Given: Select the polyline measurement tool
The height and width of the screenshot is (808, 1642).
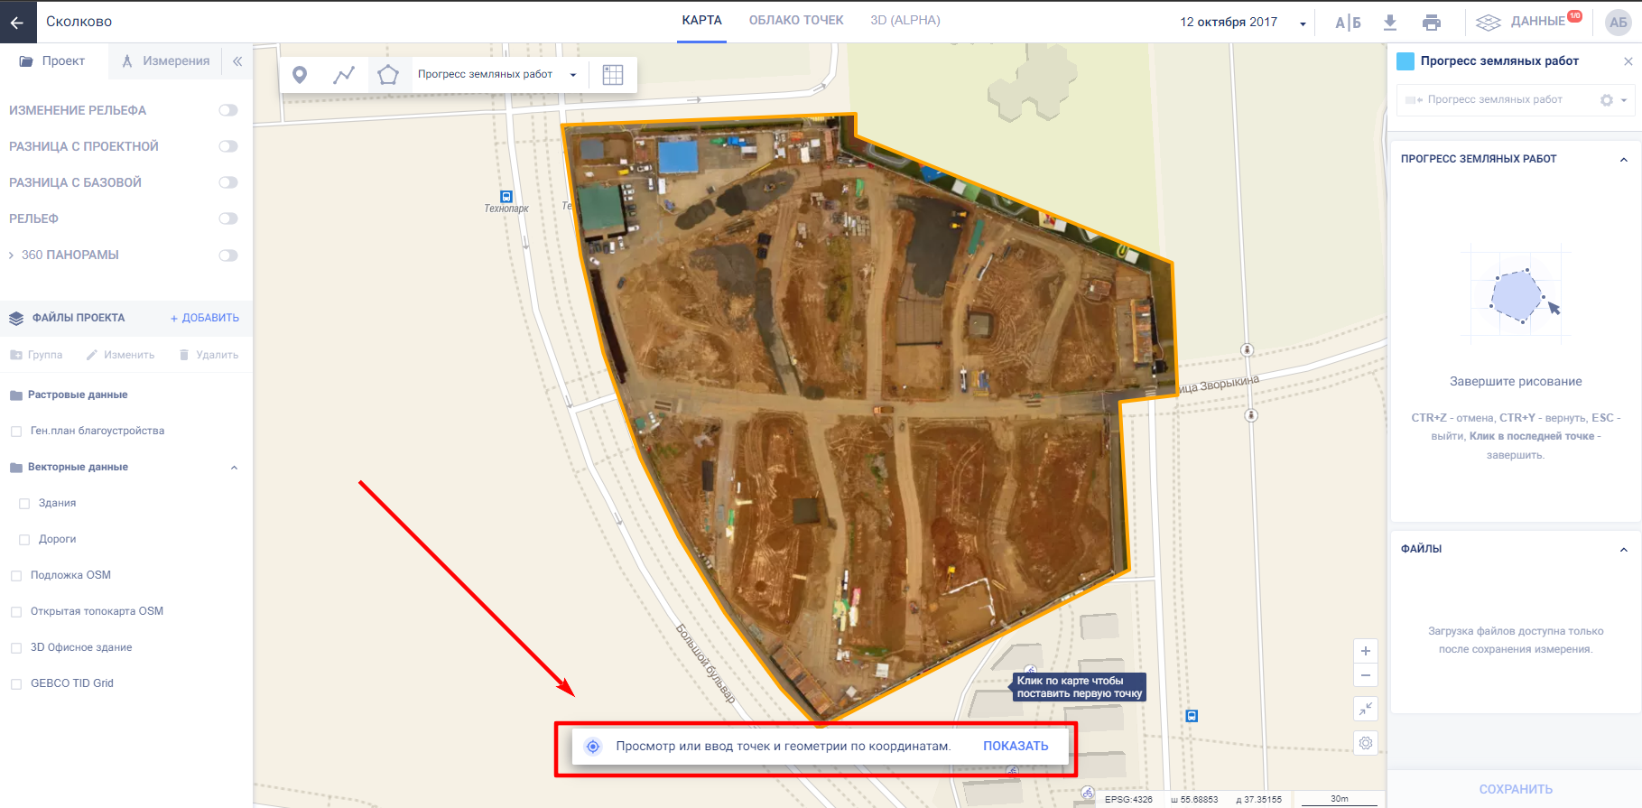Looking at the screenshot, I should [x=344, y=75].
